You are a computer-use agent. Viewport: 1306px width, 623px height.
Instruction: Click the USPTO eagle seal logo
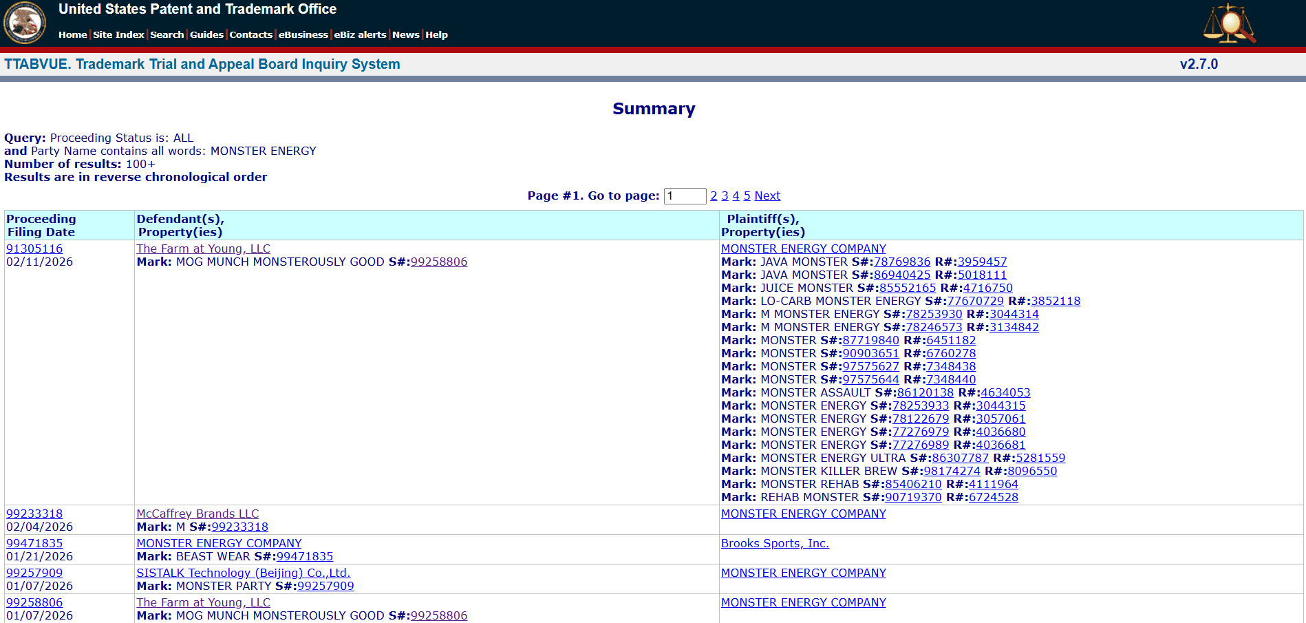(x=25, y=23)
